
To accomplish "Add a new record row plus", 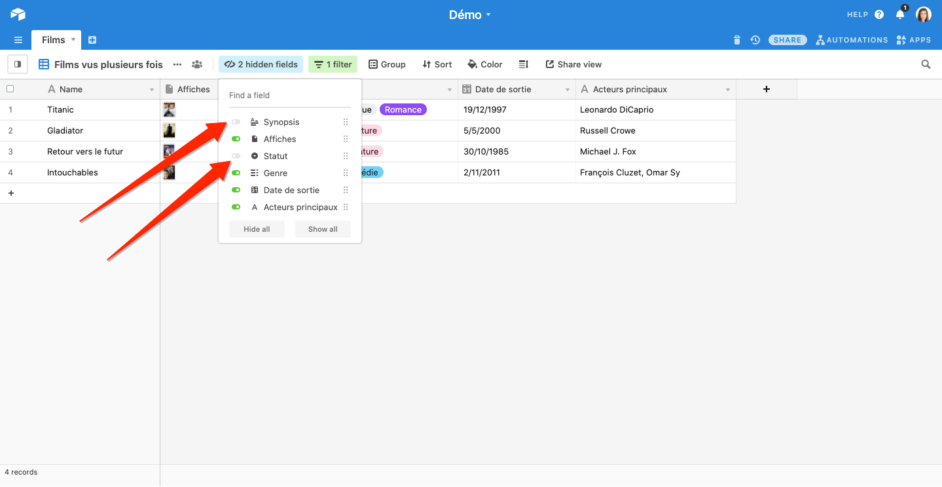I will pos(11,193).
